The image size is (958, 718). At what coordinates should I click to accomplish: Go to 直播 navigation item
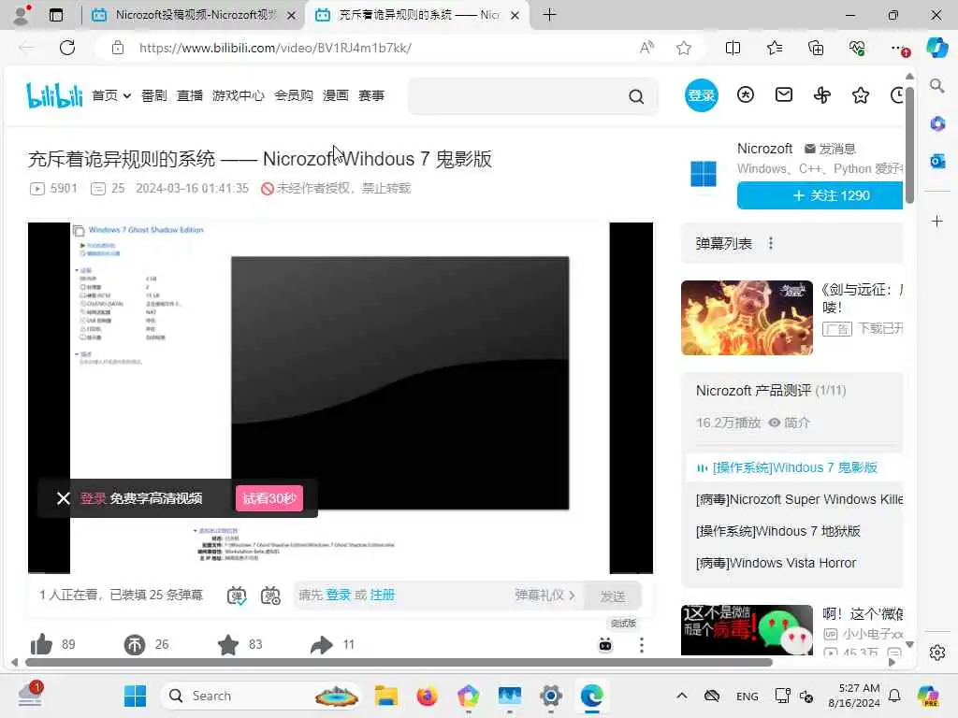190,95
